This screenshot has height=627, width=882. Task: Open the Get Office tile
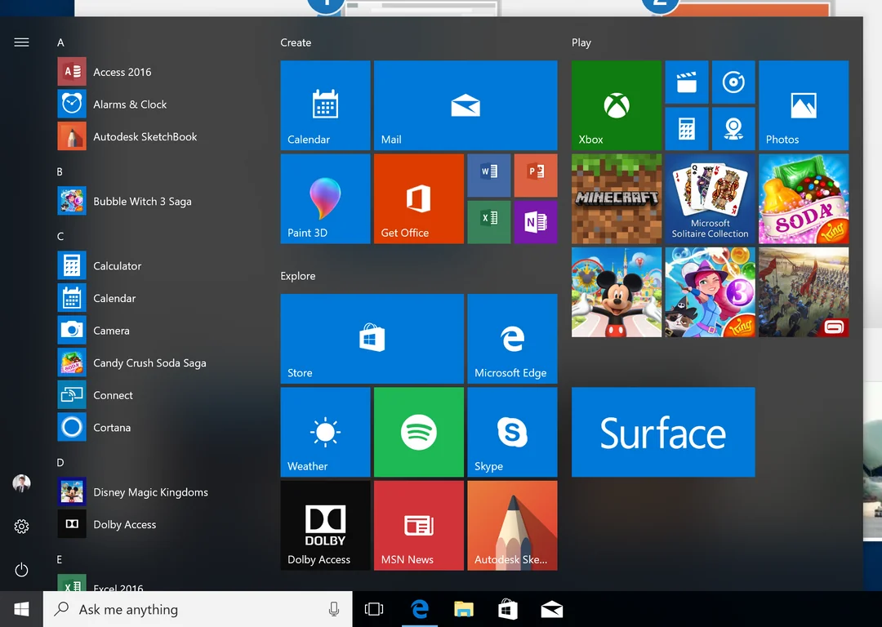418,198
